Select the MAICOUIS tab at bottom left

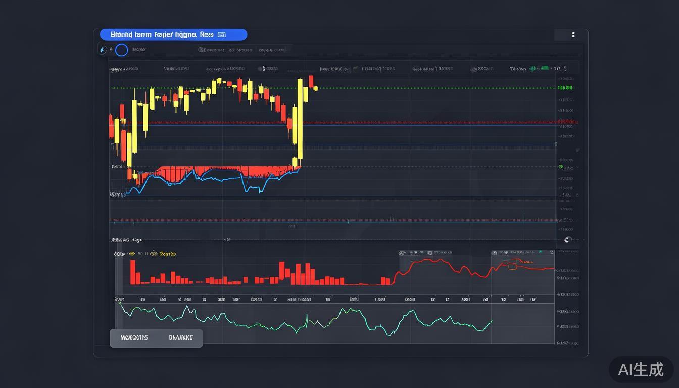tap(134, 337)
